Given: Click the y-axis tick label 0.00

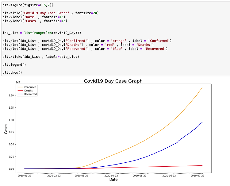Looking at the screenshot, I should (x=11, y=169).
